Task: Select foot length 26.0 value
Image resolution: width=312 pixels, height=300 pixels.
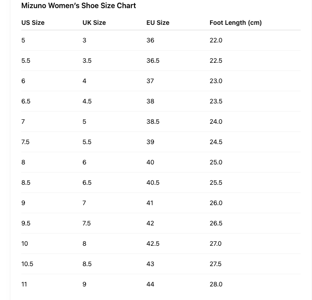Action: click(216, 203)
